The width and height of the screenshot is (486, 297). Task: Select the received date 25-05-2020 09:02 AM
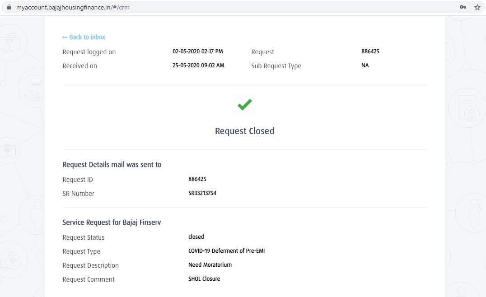[198, 65]
